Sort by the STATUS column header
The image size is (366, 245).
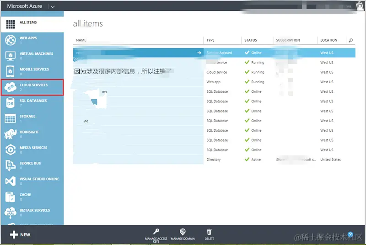click(250, 40)
